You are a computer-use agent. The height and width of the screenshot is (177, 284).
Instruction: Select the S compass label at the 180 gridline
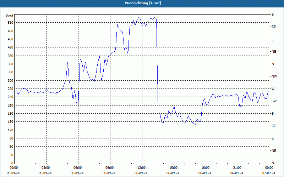tap(273, 114)
